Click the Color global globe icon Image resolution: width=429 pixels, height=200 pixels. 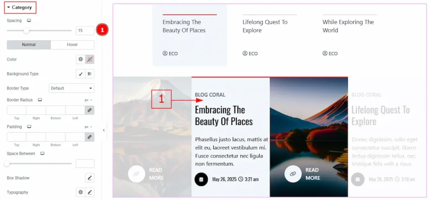80,60
